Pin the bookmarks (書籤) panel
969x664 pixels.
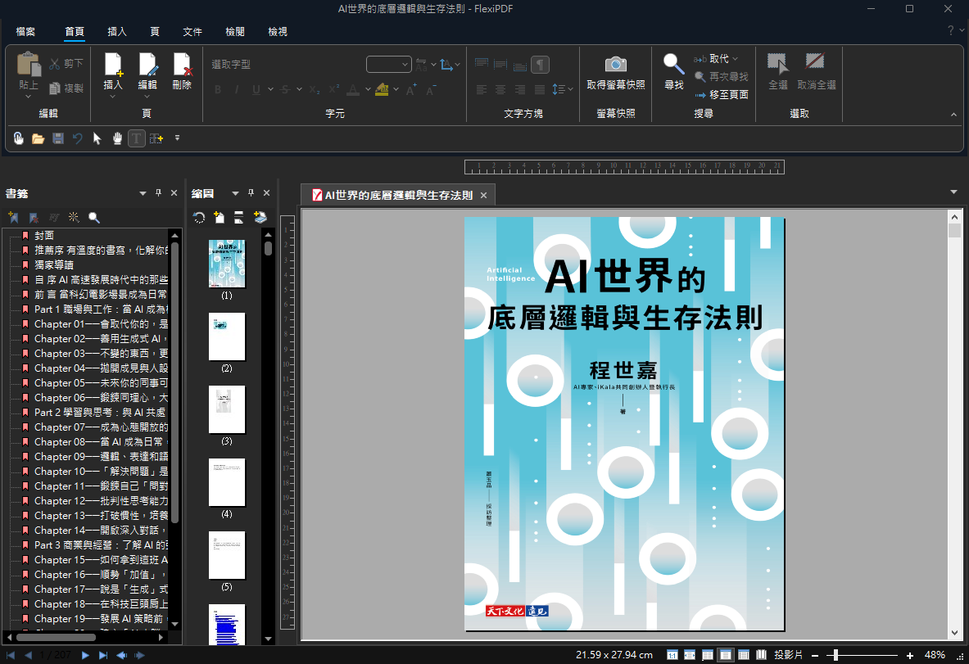[158, 193]
